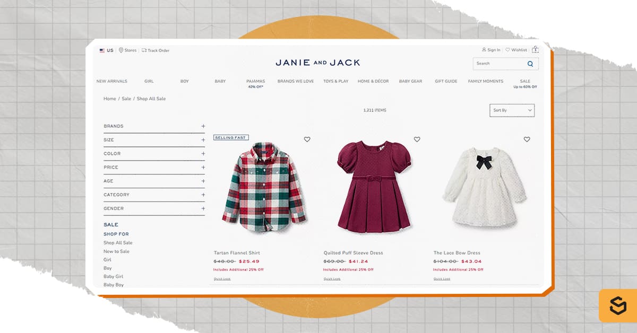Open the Toys & Play menu
The width and height of the screenshot is (637, 333).
coord(336,81)
